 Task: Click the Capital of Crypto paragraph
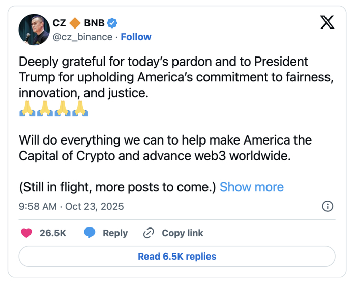click(165, 148)
